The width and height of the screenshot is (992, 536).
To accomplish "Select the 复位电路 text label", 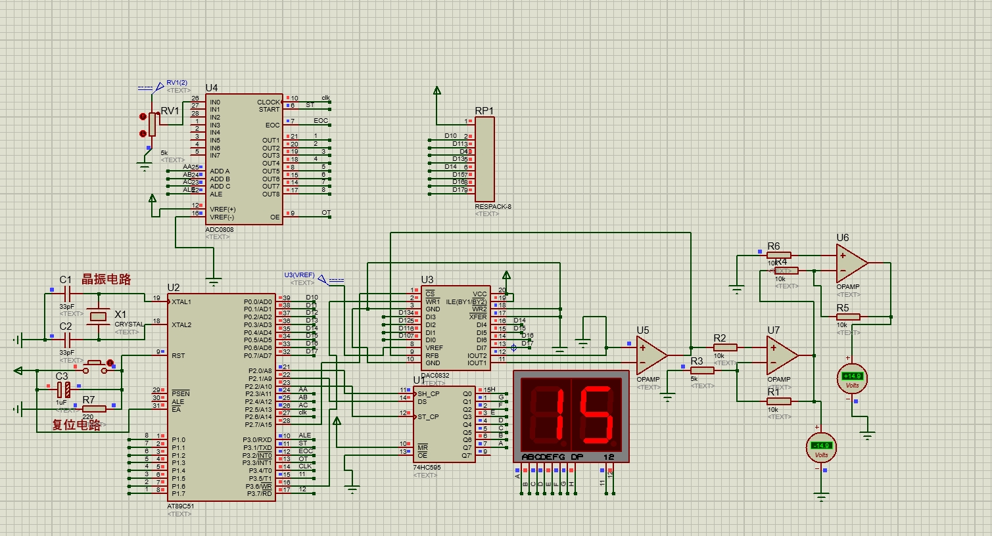I will tap(77, 424).
